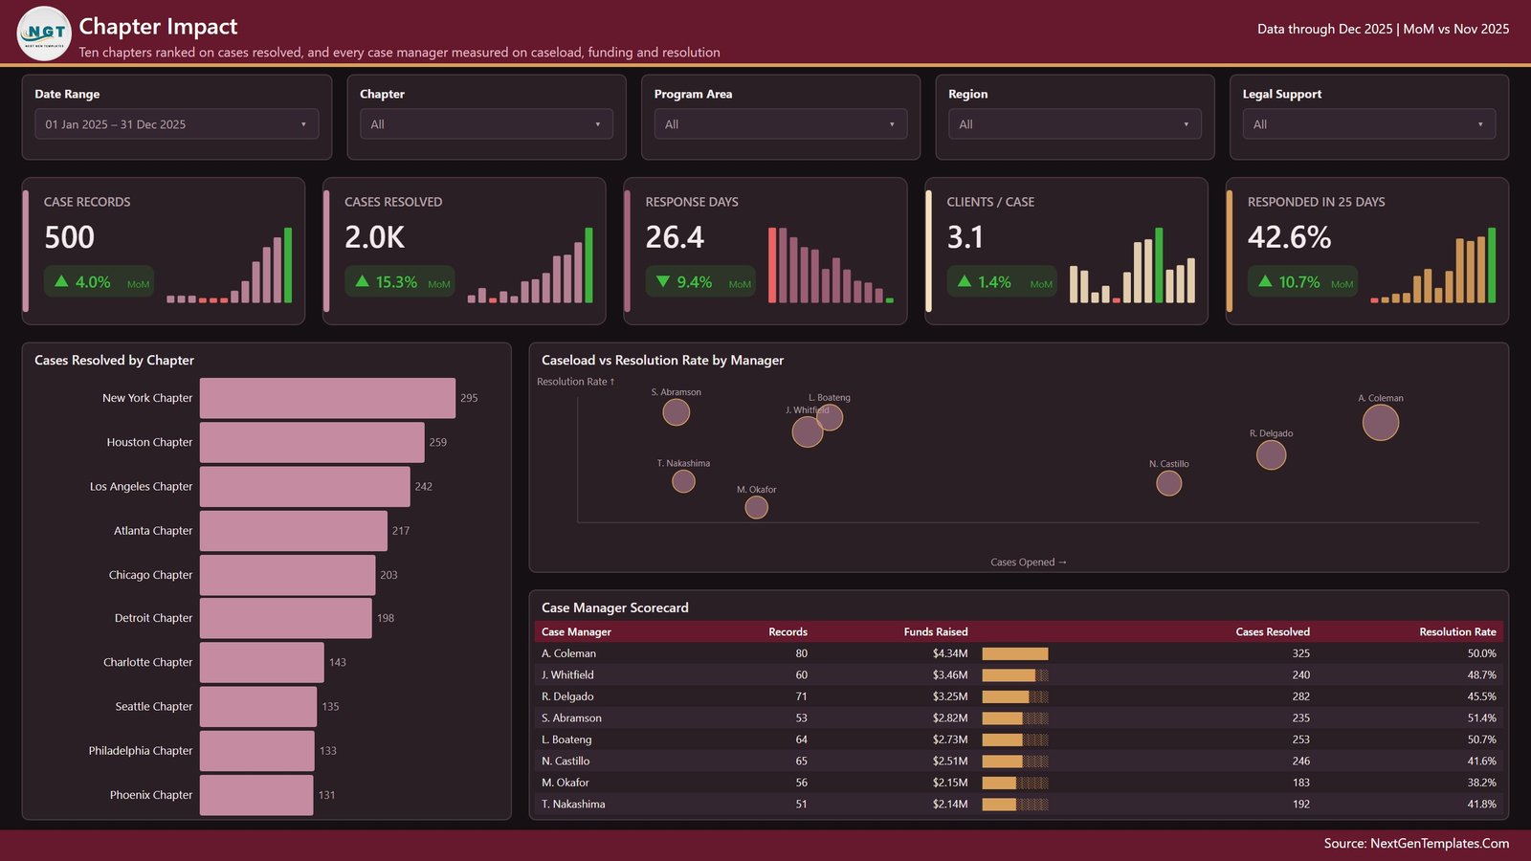Viewport: 1531px width, 861px height.
Task: Click the 42.6% KPI value
Action: (x=1289, y=237)
